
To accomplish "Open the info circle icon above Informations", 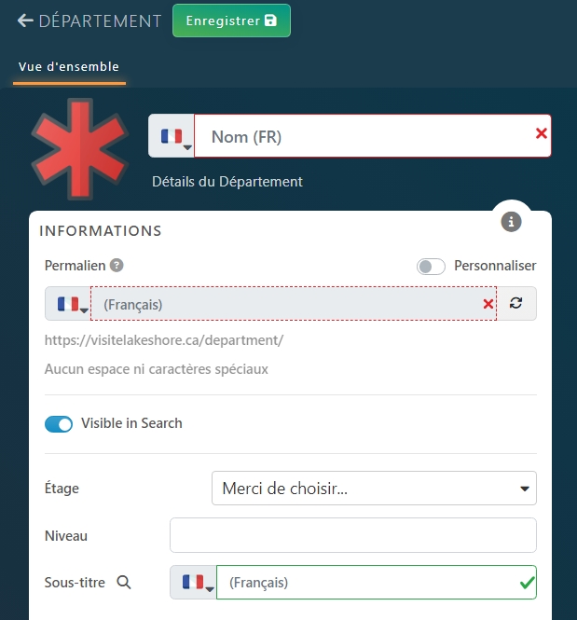I will pyautogui.click(x=511, y=222).
